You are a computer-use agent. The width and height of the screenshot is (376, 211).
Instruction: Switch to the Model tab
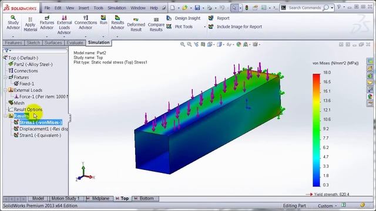(38, 198)
